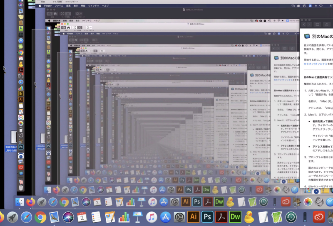Open Finder menu in the topmost menu bar
The width and height of the screenshot is (333, 226).
(48, 6)
